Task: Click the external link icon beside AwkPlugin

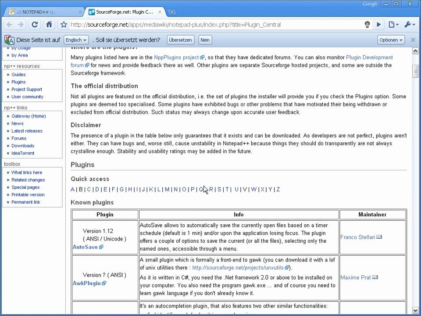Action: coord(104,283)
